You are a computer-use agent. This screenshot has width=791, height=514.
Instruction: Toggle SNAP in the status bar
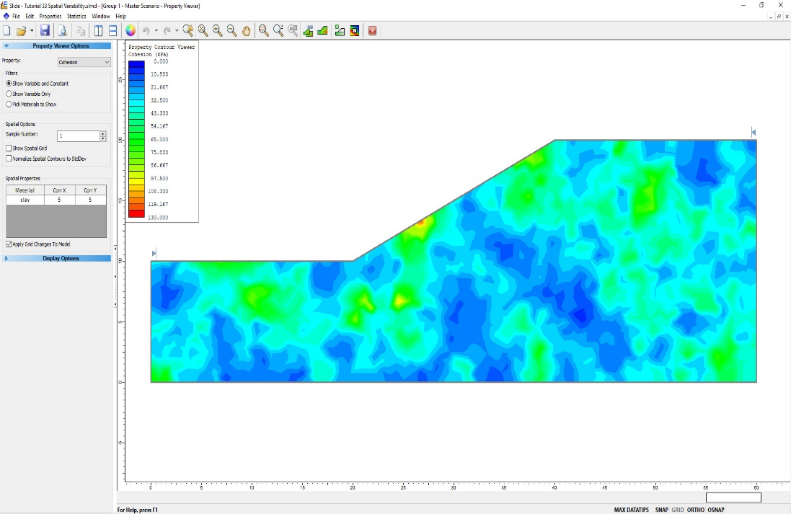[x=661, y=510]
